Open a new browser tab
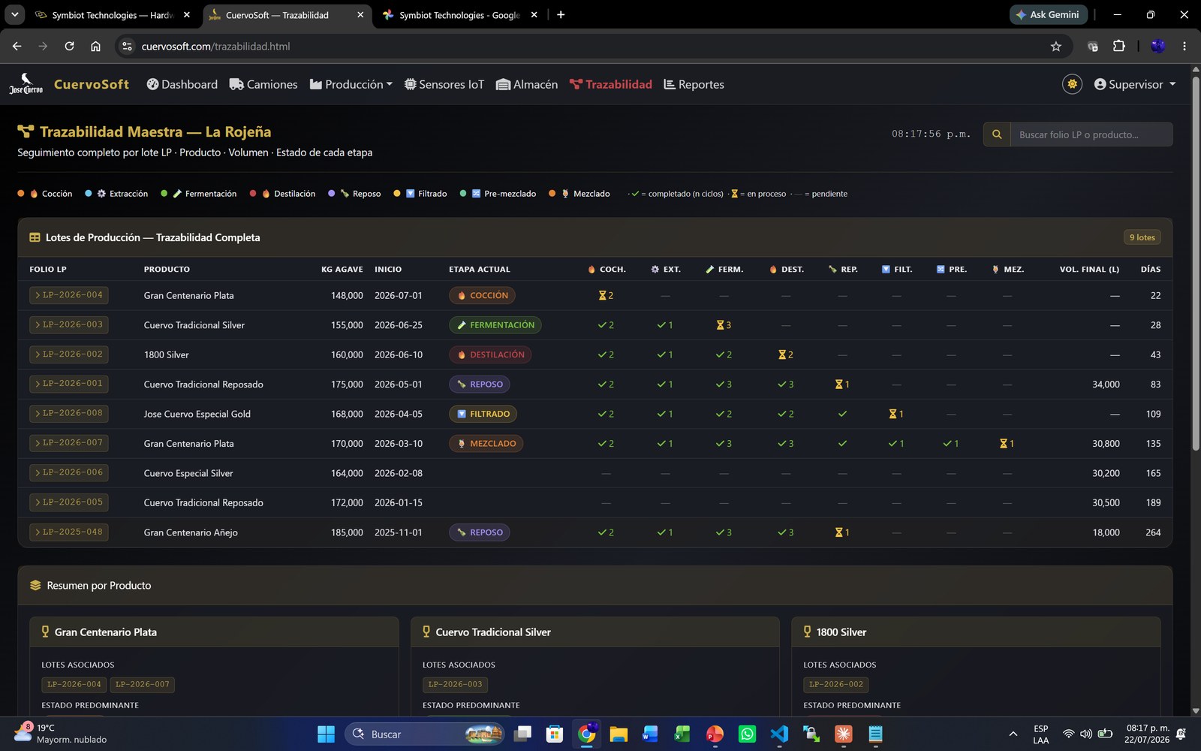 (561, 14)
